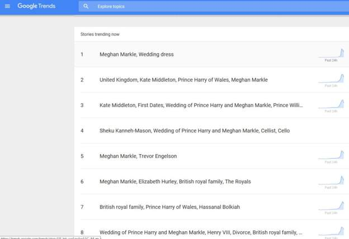The height and width of the screenshot is (239, 349).
Task: Click the sparkline chart for story 2
Action: (x=331, y=79)
